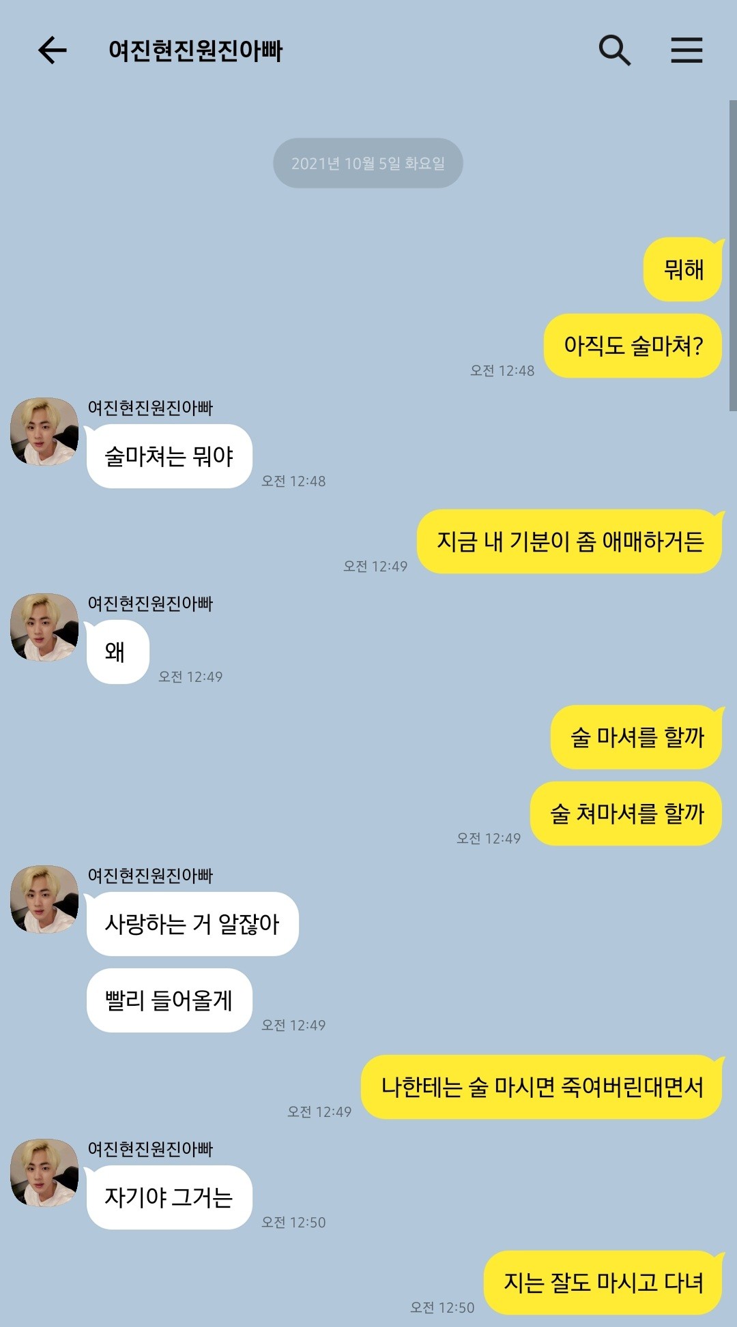Tap sender name above 왜 message
Image resolution: width=737 pixels, height=1327 pixels.
[150, 603]
